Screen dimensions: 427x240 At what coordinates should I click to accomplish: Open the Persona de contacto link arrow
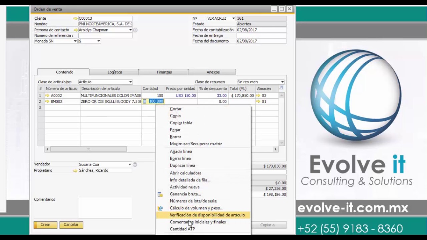coord(75,30)
